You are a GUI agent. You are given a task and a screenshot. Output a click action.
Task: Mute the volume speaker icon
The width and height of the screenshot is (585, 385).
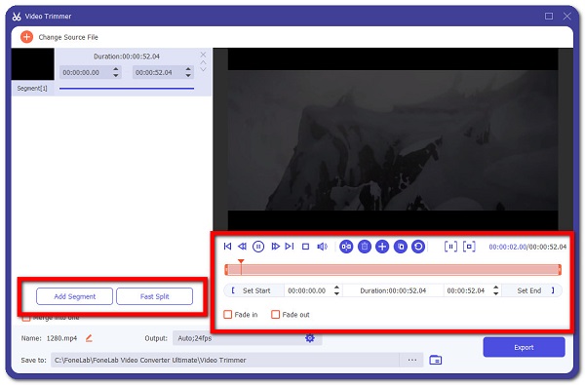pyautogui.click(x=322, y=247)
